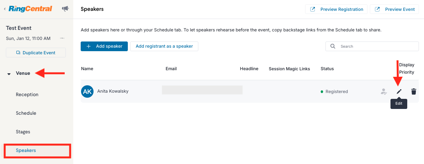Click the pencil Edit icon for Anita Kowalsky
The height and width of the screenshot is (164, 424).
point(399,91)
